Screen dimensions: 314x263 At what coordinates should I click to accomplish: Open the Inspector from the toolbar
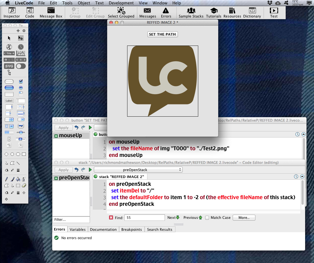[x=12, y=13]
